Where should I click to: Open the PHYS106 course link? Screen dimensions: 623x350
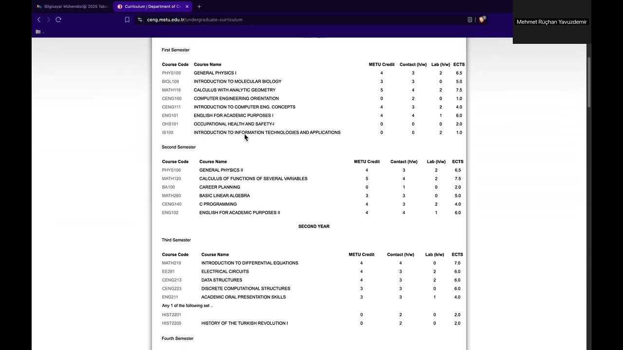tap(171, 170)
